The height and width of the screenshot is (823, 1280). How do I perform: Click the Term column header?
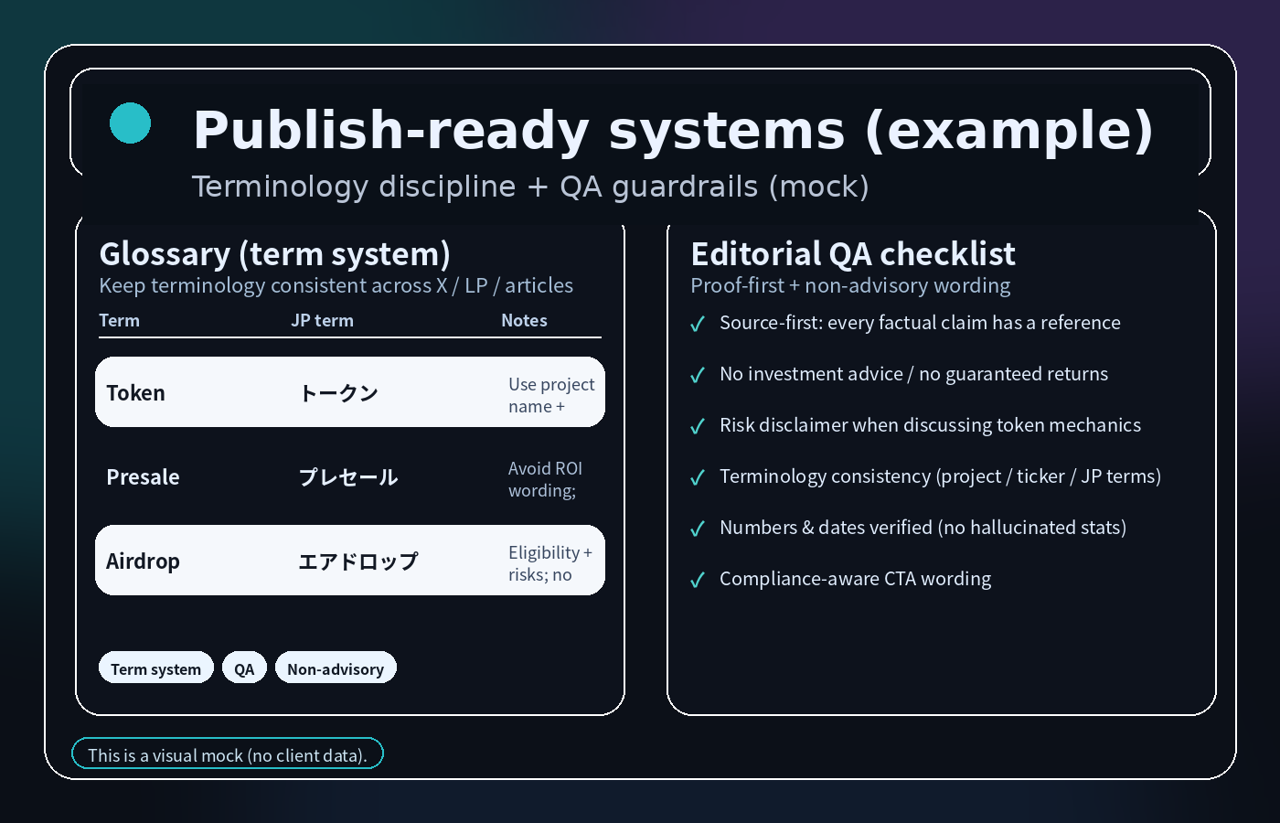click(x=120, y=321)
